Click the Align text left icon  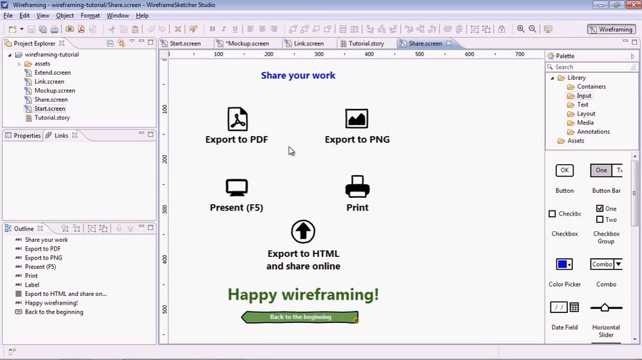(250, 29)
